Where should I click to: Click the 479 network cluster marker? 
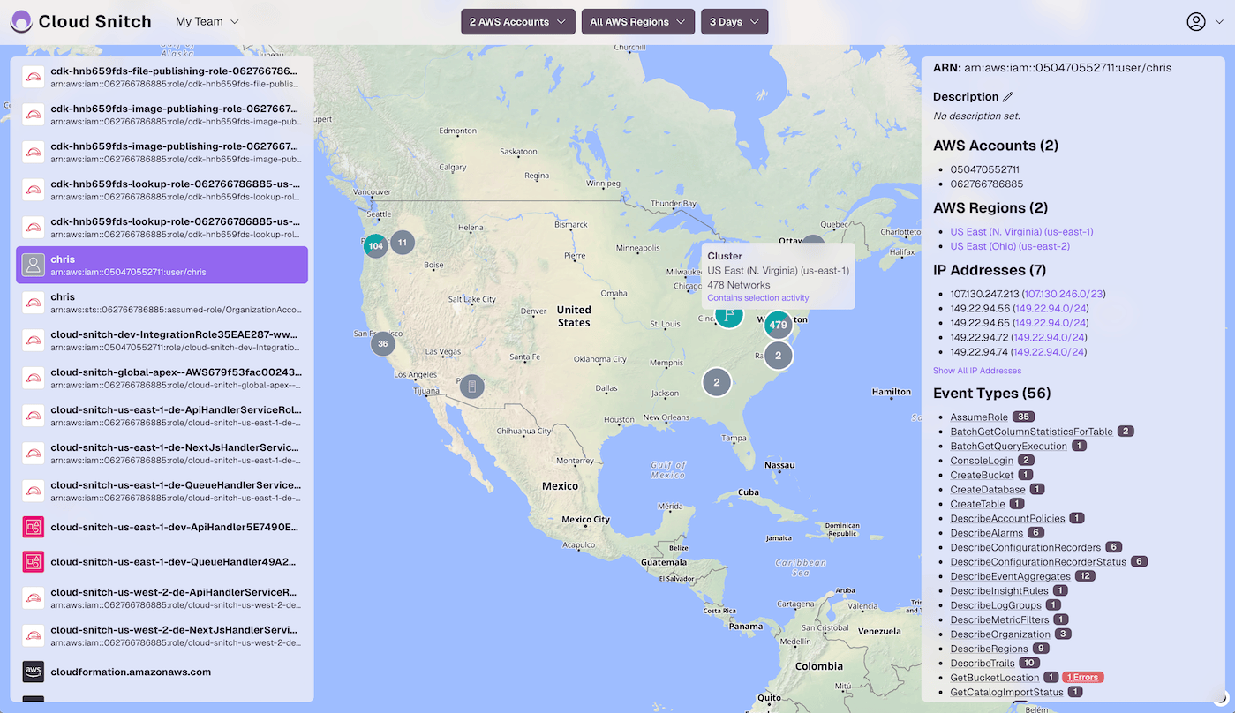point(778,325)
